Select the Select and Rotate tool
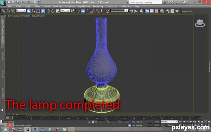Screen dimensions: 211x132 53,11
